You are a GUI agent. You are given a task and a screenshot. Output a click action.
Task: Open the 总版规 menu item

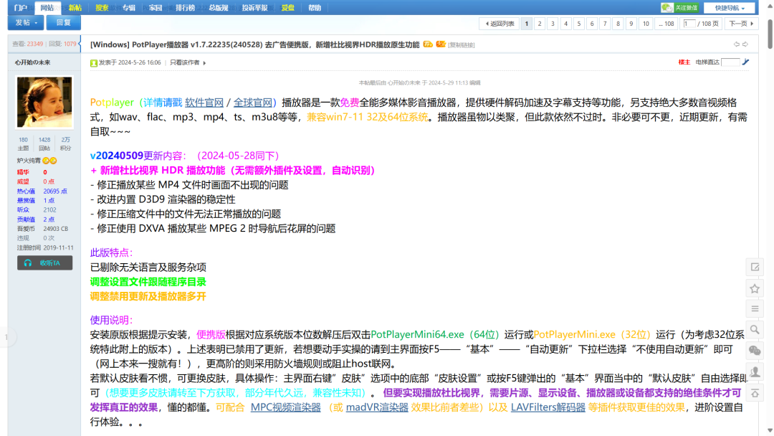(218, 8)
